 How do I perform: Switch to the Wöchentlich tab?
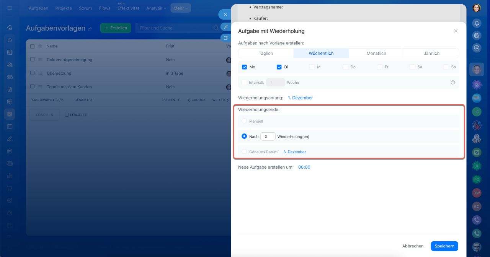point(321,53)
